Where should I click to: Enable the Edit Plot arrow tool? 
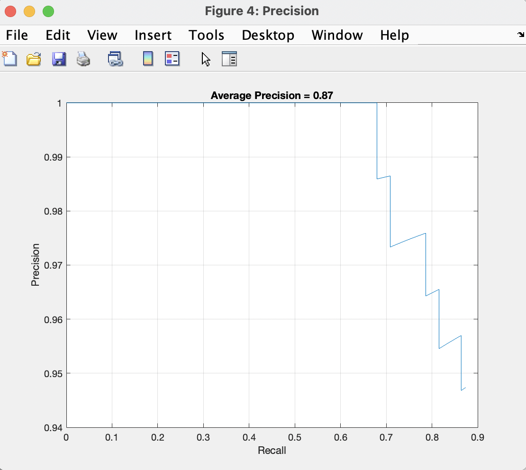point(206,59)
